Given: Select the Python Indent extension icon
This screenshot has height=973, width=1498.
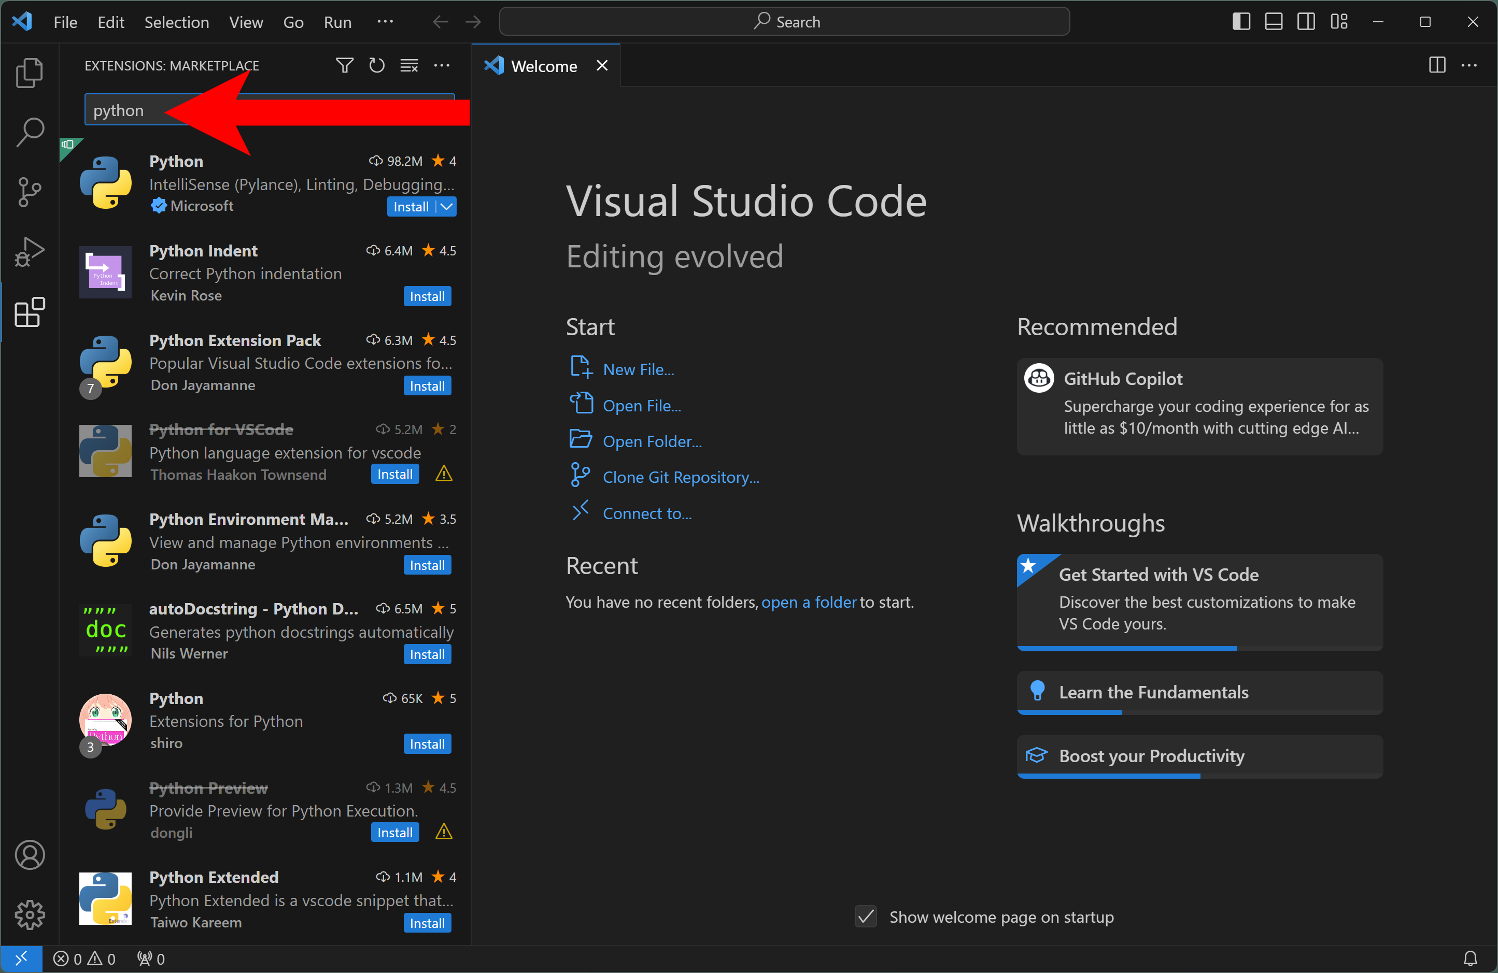Looking at the screenshot, I should [x=105, y=271].
